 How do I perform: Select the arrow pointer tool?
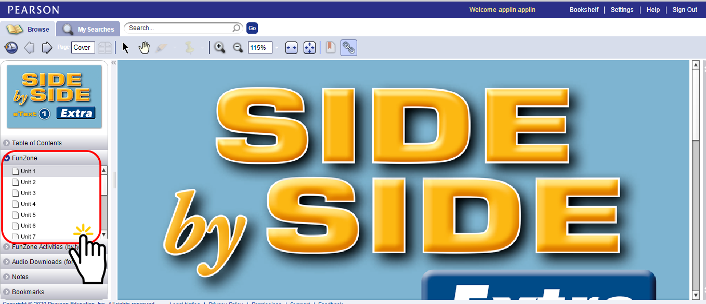[125, 48]
